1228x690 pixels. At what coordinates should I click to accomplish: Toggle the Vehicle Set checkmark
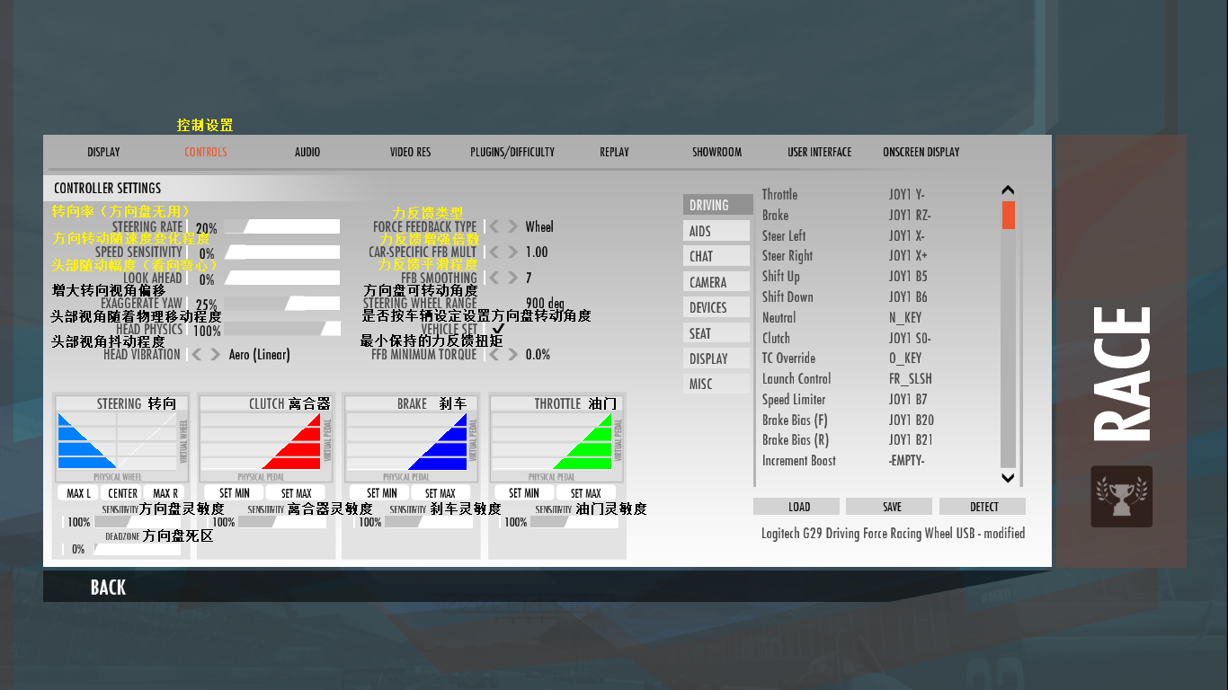(x=499, y=330)
